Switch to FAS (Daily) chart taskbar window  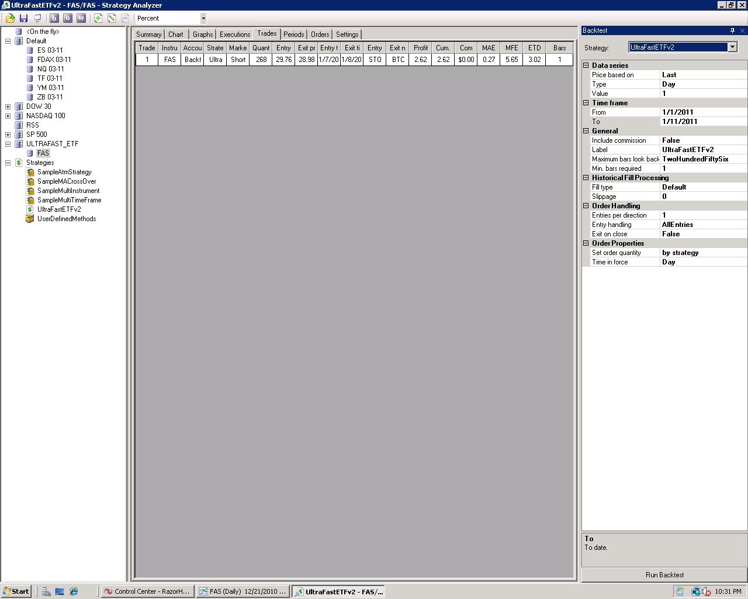[x=243, y=591]
